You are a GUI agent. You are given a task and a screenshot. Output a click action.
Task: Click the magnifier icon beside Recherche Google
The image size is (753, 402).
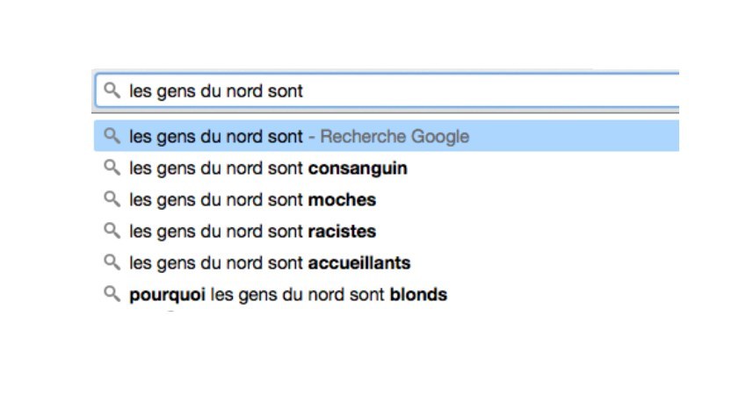[112, 136]
